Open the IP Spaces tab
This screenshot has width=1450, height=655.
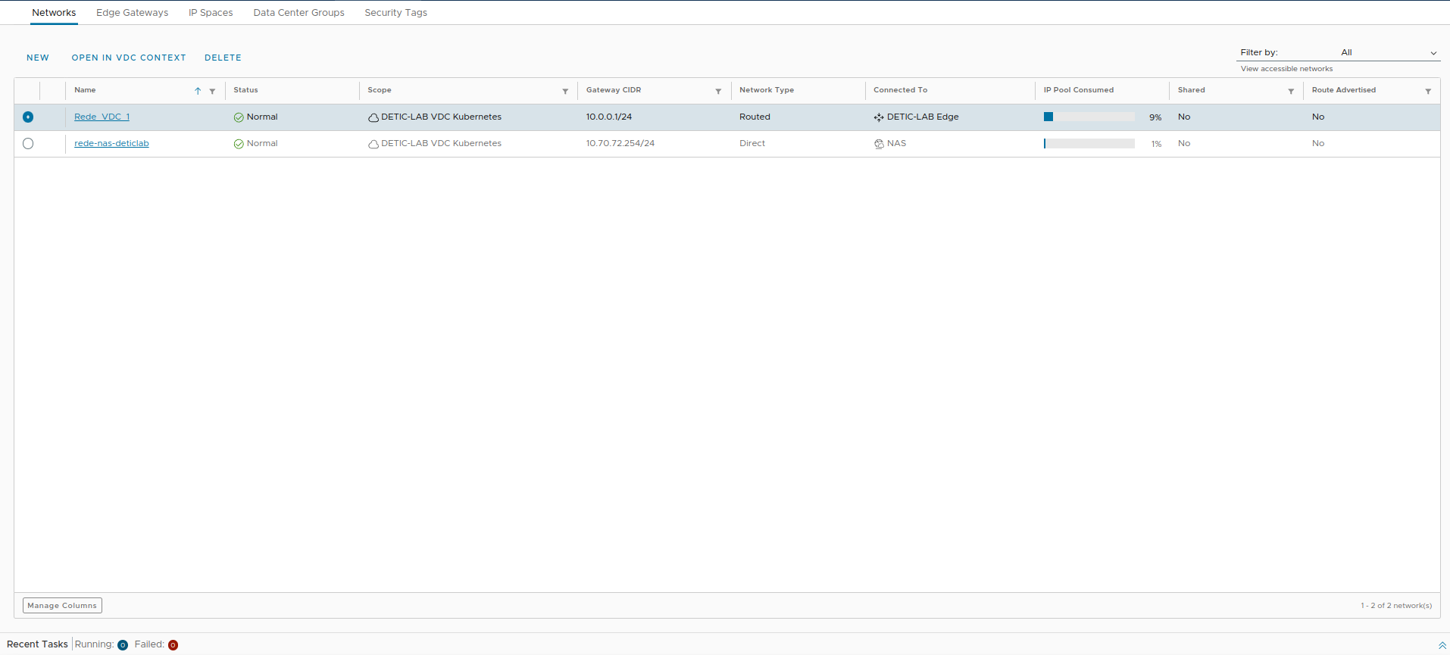tap(211, 13)
